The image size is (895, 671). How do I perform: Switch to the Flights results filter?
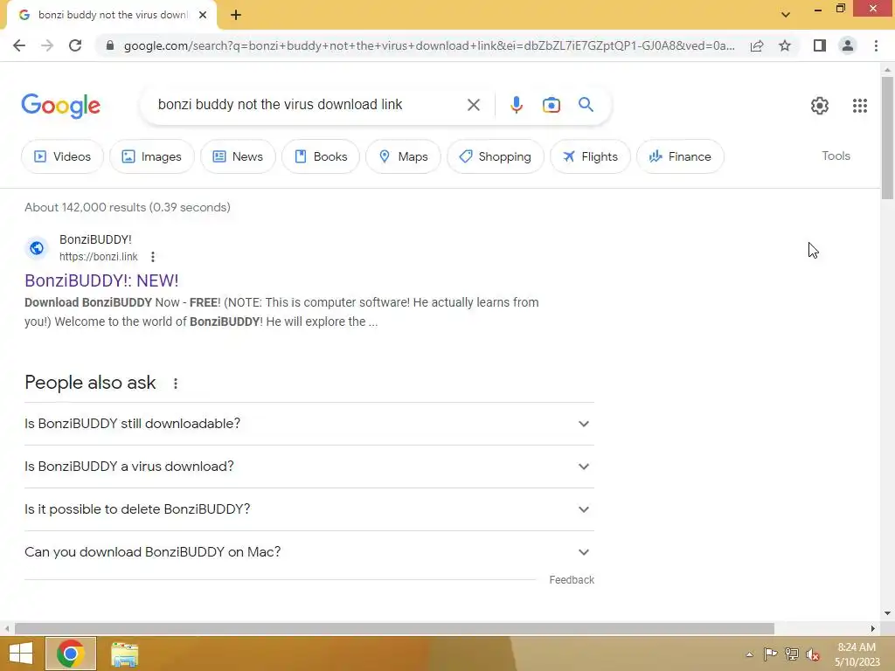coord(590,156)
